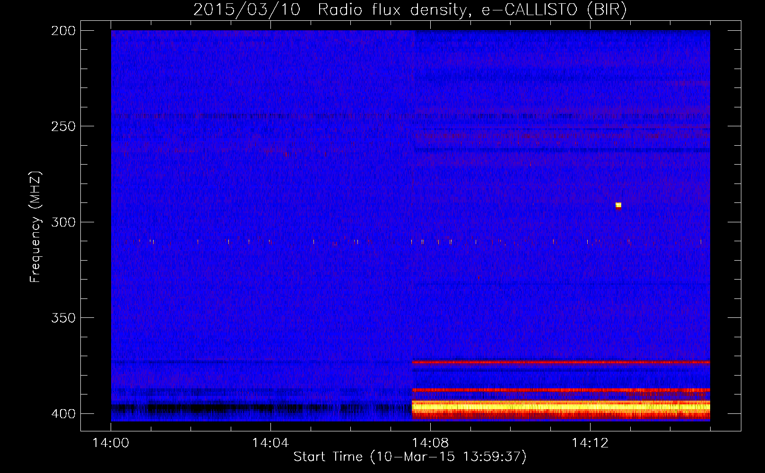Click the 14:00 time tick label

(111, 443)
